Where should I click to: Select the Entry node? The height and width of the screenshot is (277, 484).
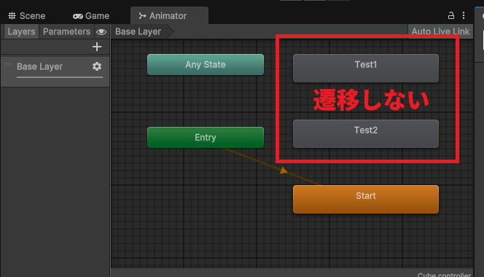(x=206, y=138)
